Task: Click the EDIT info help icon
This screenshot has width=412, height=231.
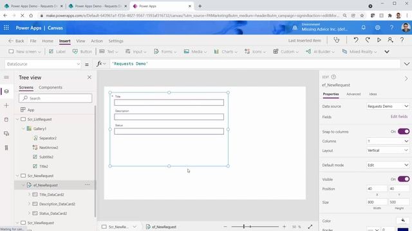Action: tap(333, 77)
